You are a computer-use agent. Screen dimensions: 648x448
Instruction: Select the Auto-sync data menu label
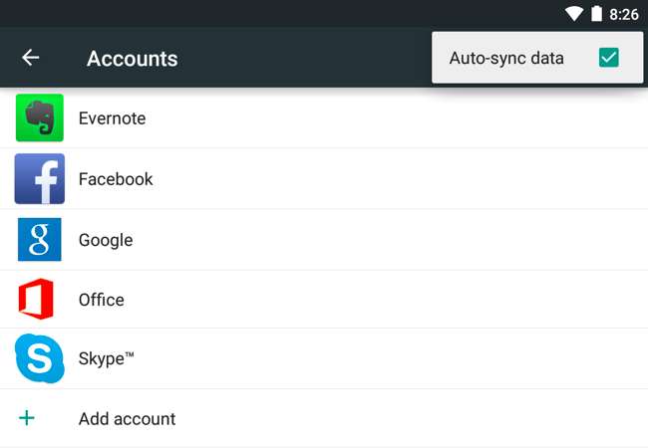click(x=506, y=58)
